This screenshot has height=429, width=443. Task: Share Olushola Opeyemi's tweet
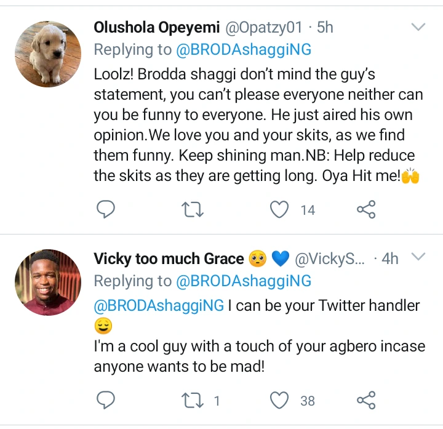366,210
